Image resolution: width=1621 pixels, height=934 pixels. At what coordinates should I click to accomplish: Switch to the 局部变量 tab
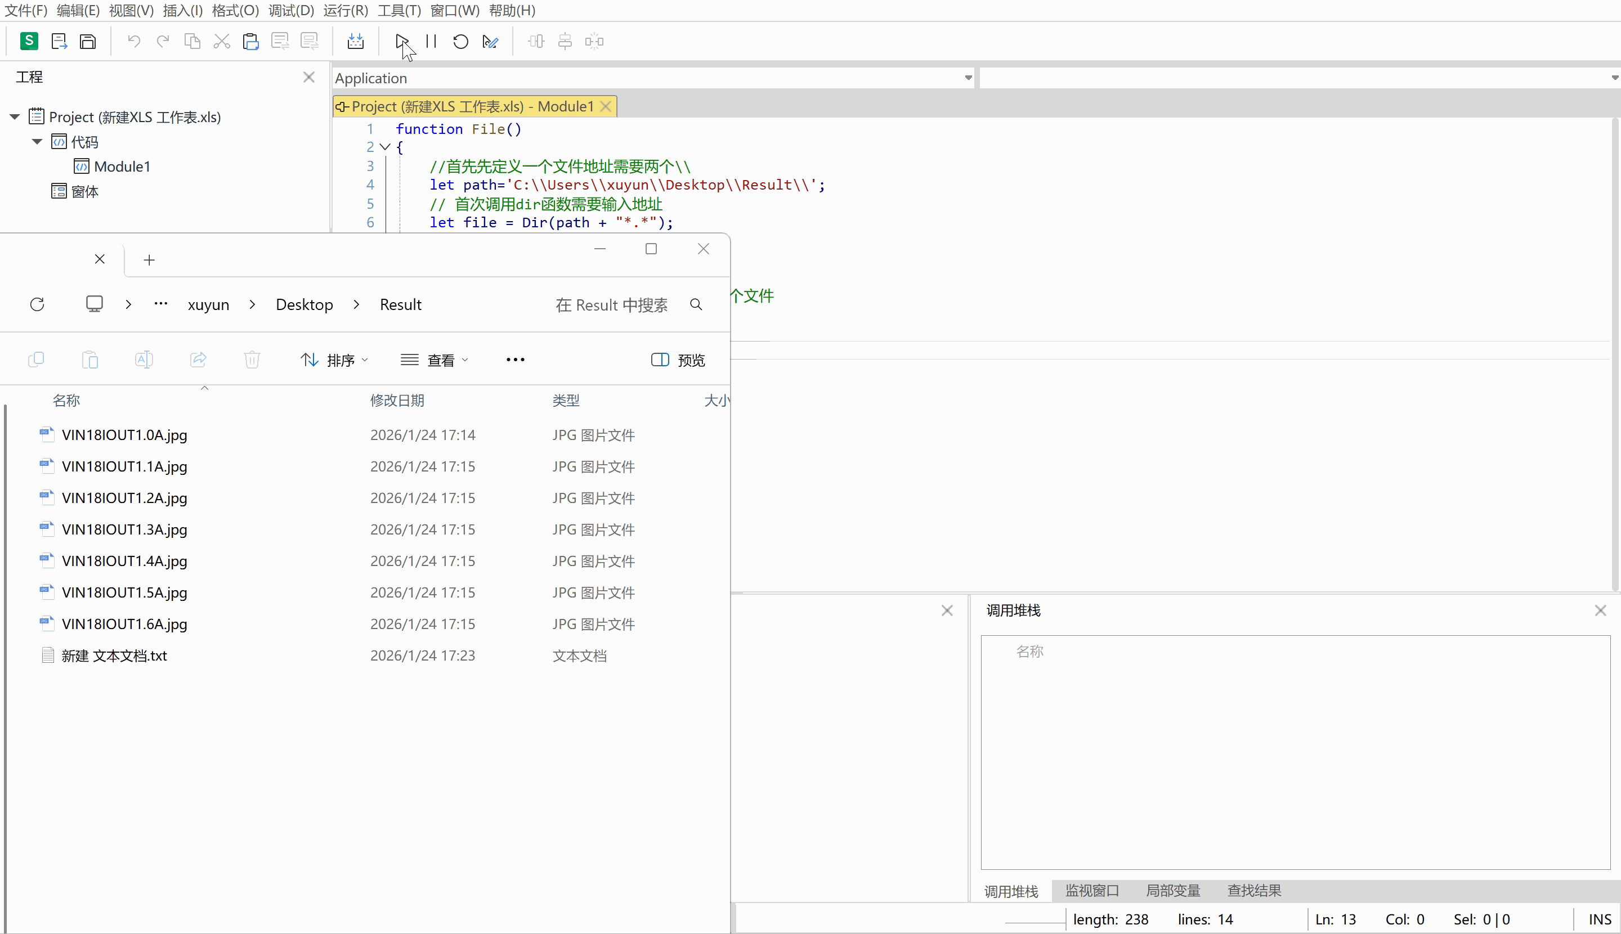tap(1172, 890)
